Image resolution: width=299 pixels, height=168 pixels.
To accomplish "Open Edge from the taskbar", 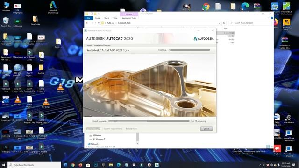I will click(x=119, y=165).
